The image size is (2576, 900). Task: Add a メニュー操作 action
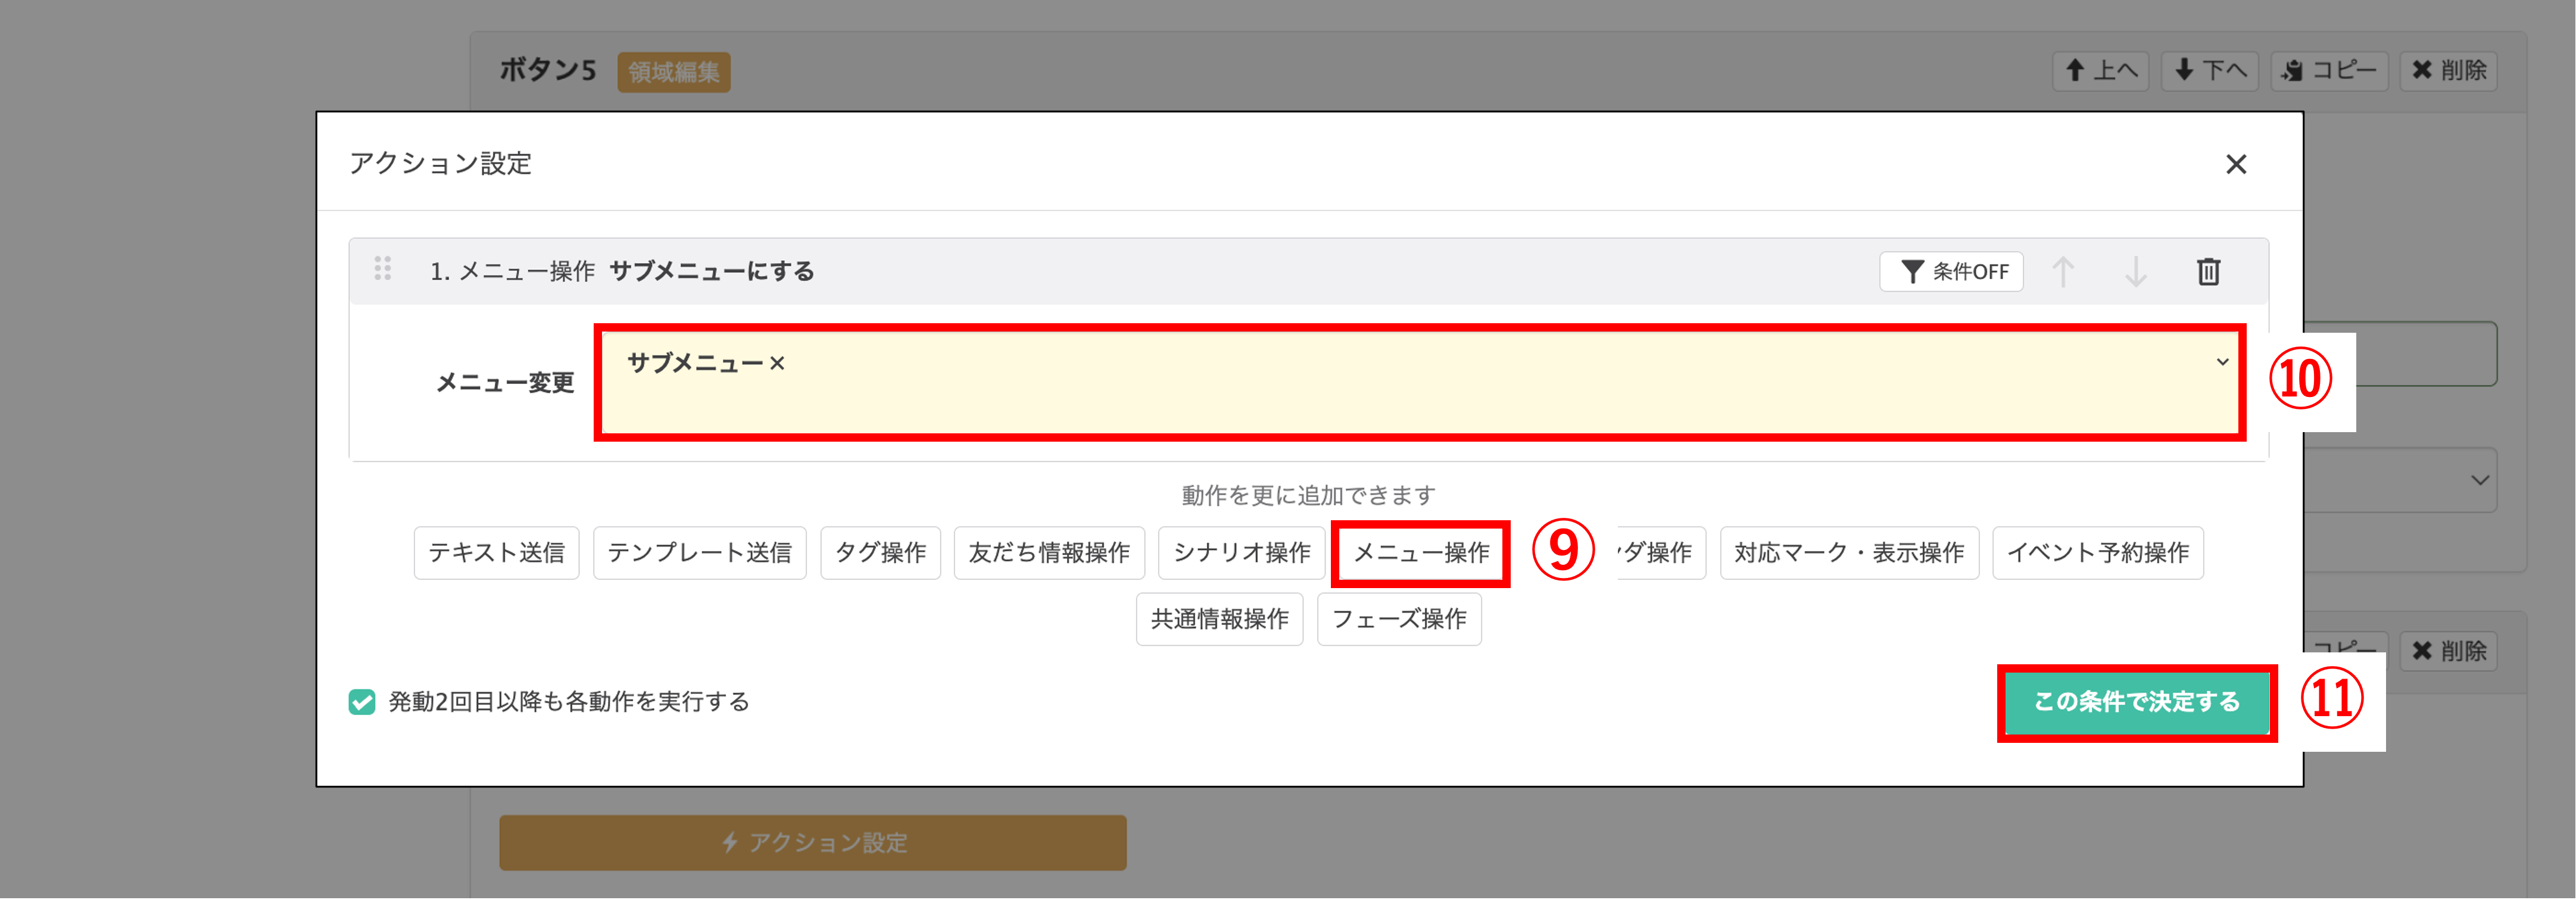(1420, 553)
